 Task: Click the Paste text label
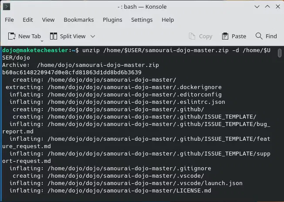coord(239,36)
